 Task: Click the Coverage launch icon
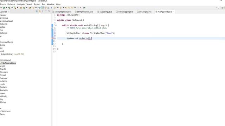[x=9, y=8]
